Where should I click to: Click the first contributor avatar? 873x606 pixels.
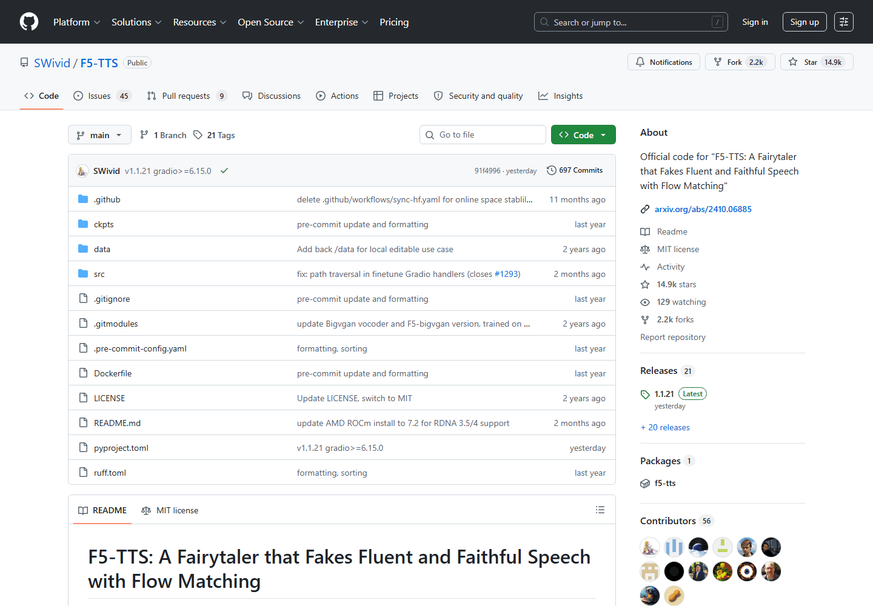point(650,547)
